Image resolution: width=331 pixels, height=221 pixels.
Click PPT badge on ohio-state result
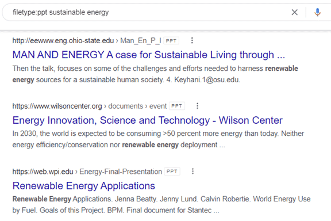coord(171,41)
